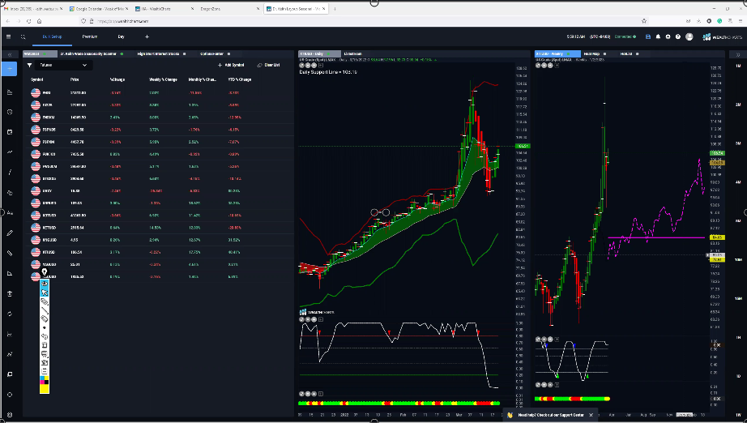The width and height of the screenshot is (747, 423).
Task: Open the Dr. Keith Wade Seasonality Scanner tab
Action: pyautogui.click(x=88, y=53)
